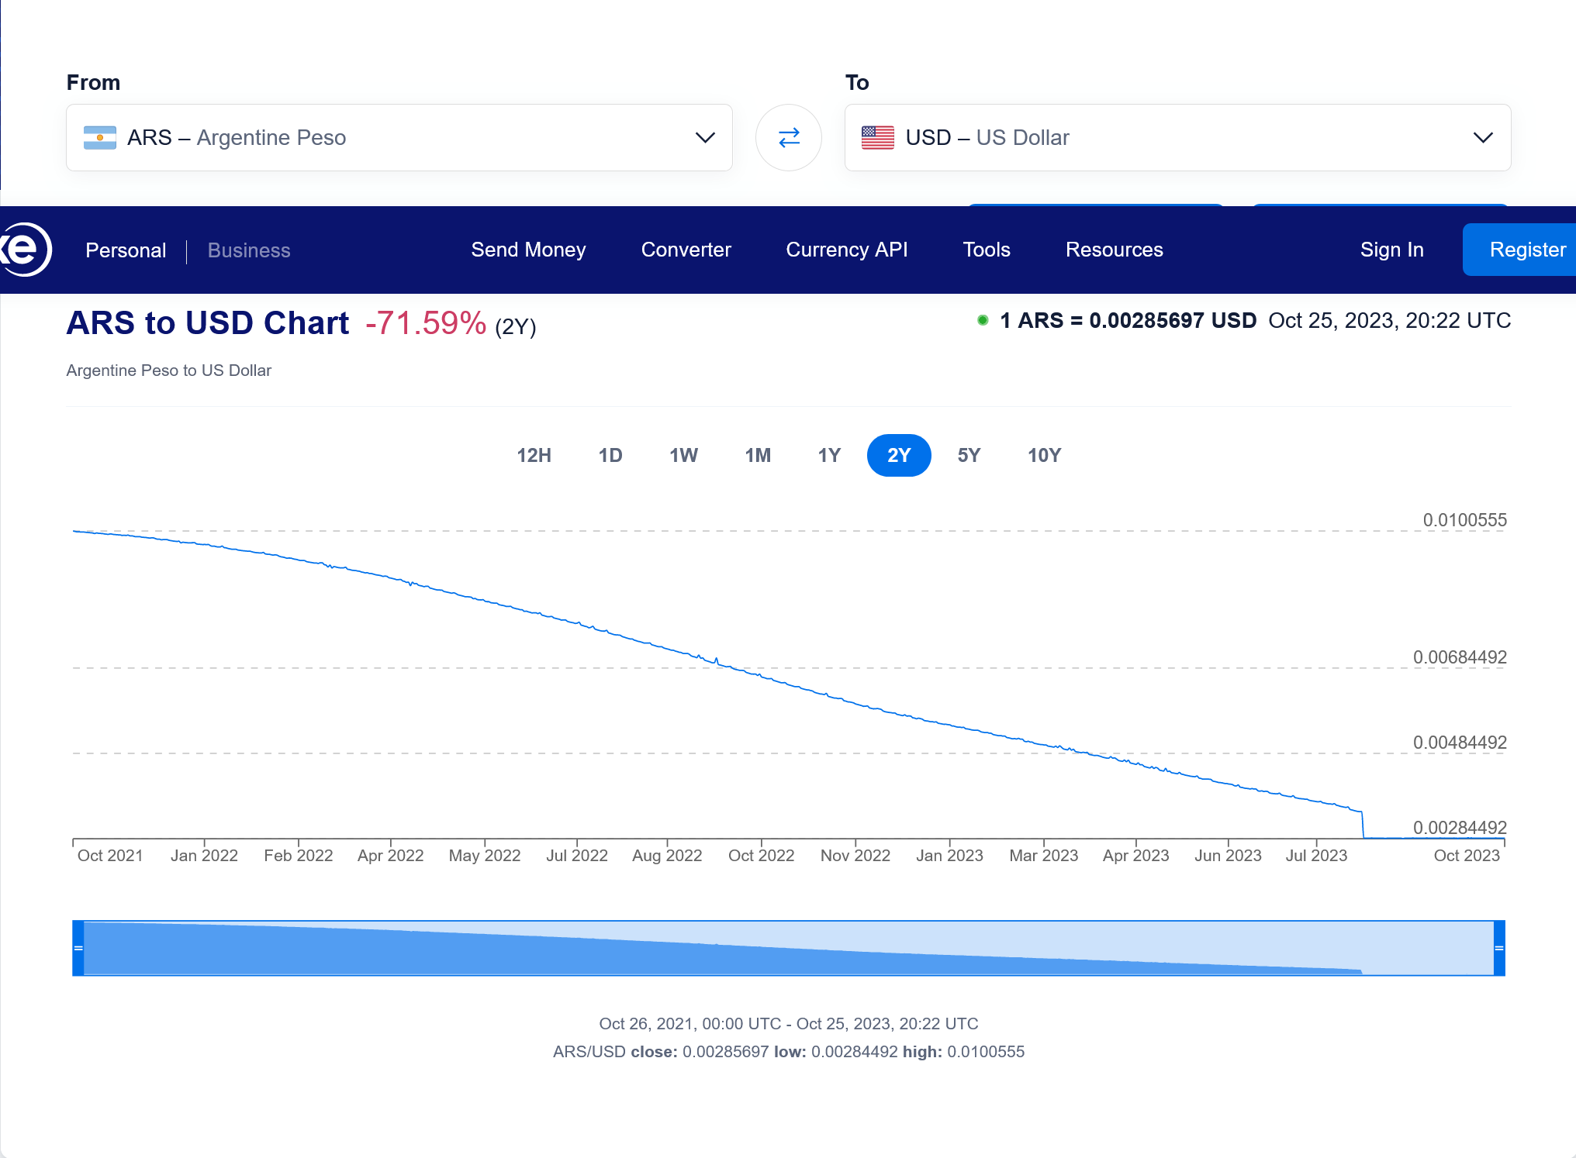Viewport: 1576px width, 1158px height.
Task: Click the ARS to USD Chart heading
Action: [x=208, y=323]
